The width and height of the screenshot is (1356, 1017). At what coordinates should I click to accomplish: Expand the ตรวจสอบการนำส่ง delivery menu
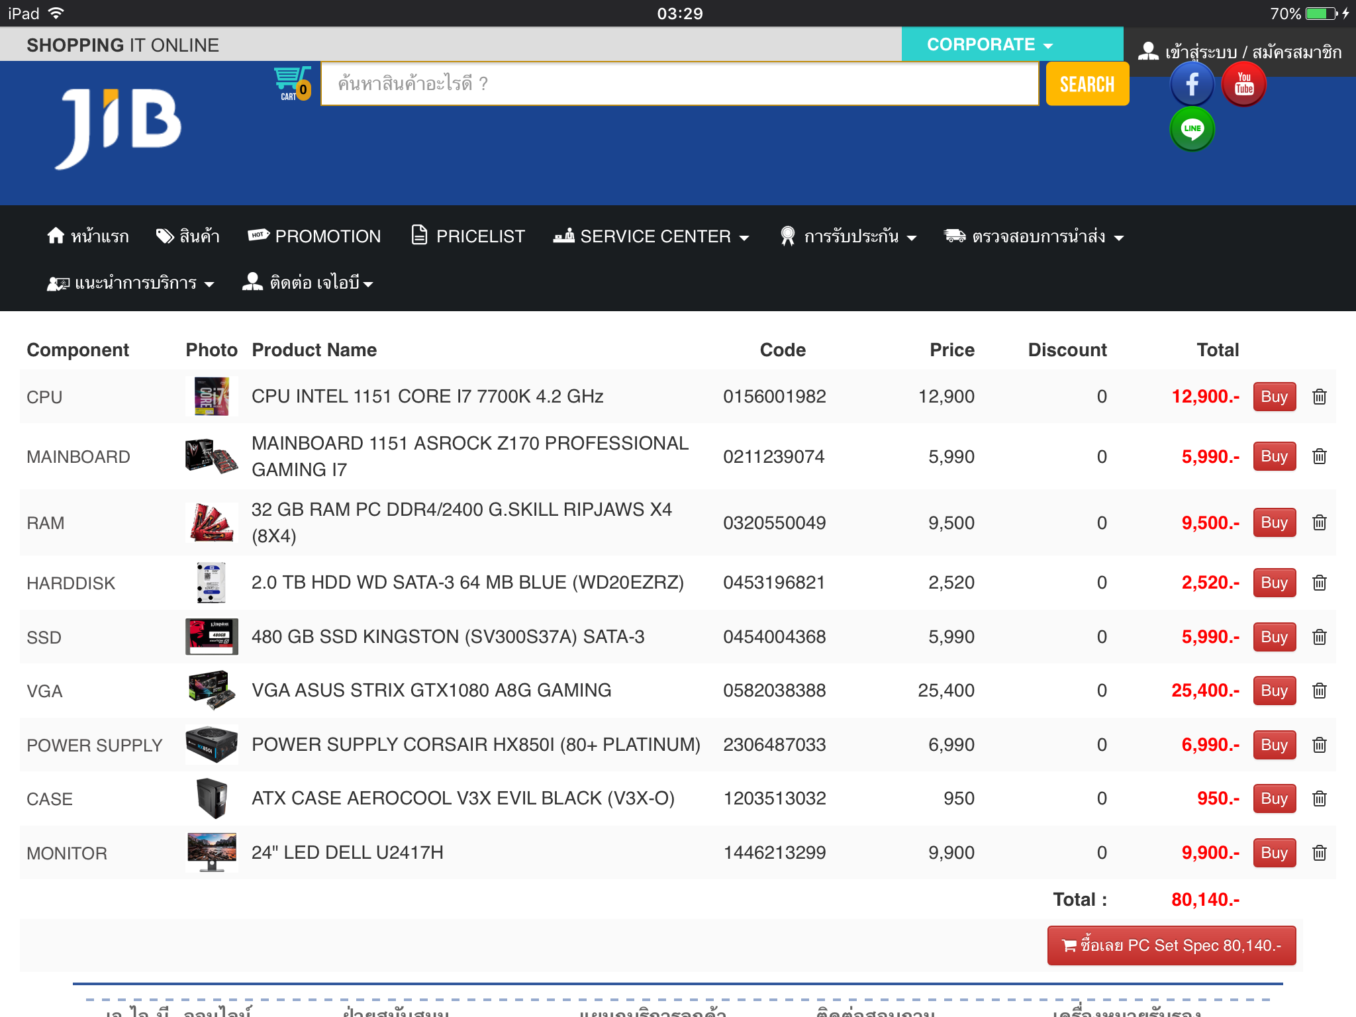click(1034, 236)
